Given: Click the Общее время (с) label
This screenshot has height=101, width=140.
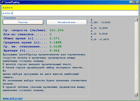Looking at the screenshot, I should (x=18, y=38).
